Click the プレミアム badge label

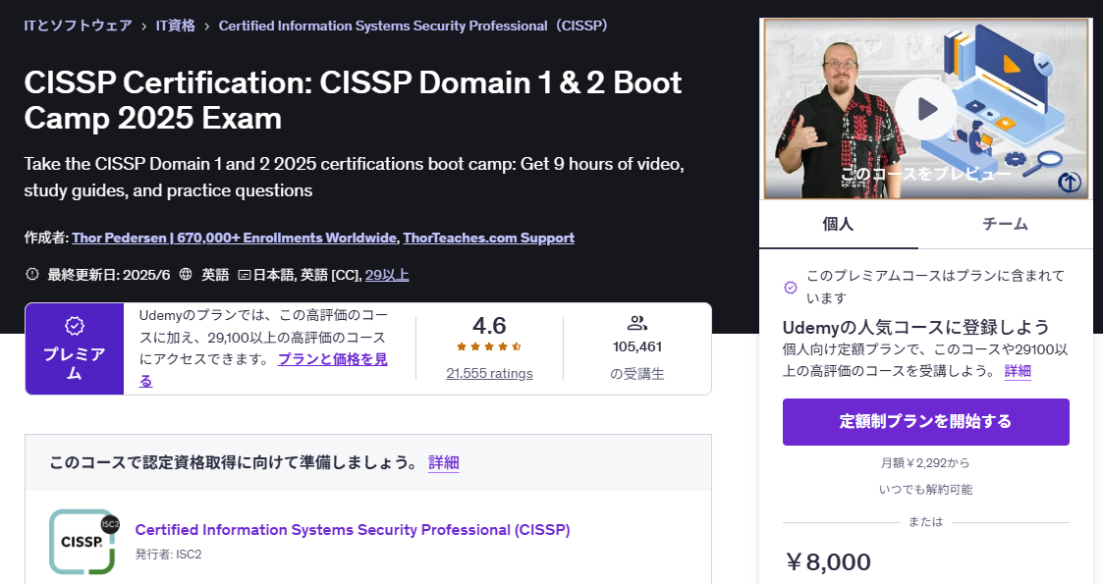click(75, 363)
